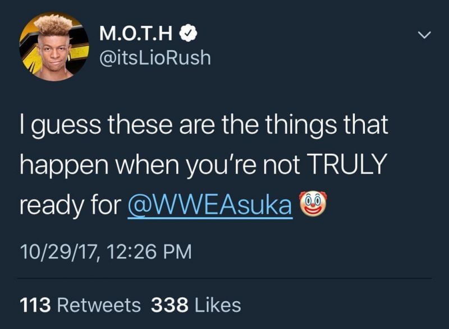Viewport: 449px width, 329px height.
Task: View the 338 Likes list
Action: coord(196,305)
